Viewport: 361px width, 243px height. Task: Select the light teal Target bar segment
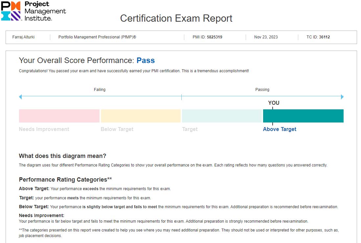tap(222, 116)
